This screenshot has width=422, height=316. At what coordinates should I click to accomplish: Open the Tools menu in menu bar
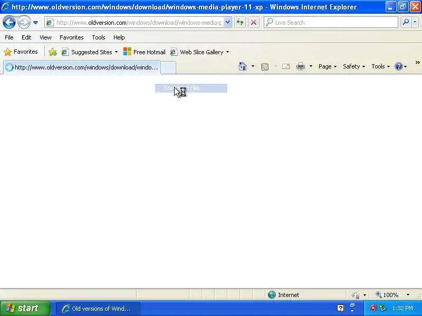99,37
